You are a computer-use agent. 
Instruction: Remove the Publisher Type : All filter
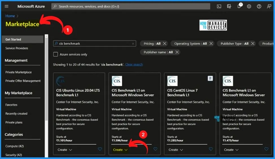[252, 44]
